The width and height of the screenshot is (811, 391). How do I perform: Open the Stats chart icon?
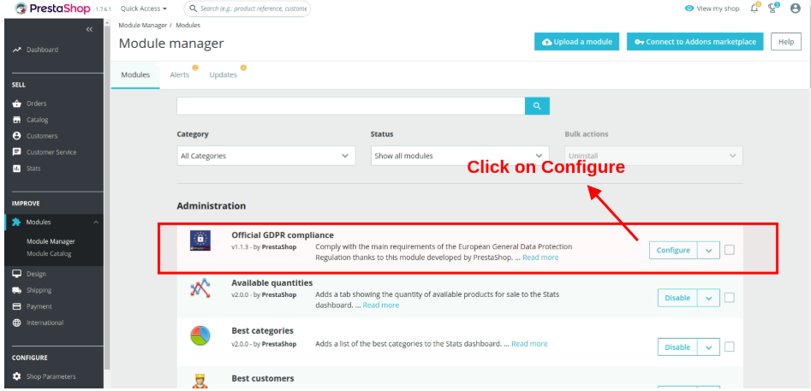click(x=17, y=169)
